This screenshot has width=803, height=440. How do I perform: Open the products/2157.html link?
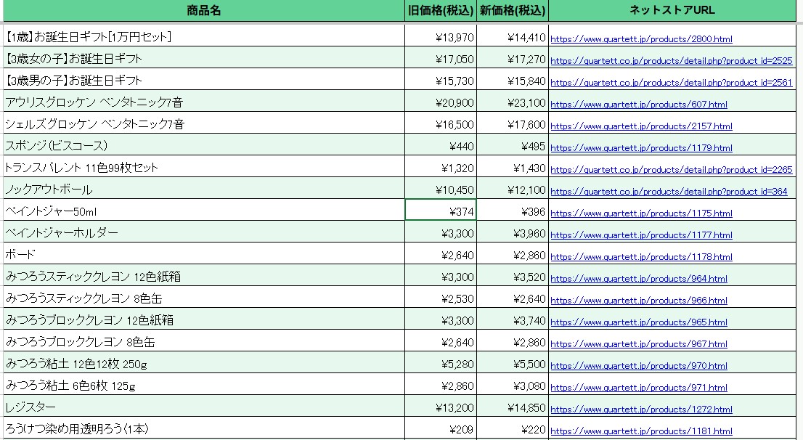(x=641, y=126)
